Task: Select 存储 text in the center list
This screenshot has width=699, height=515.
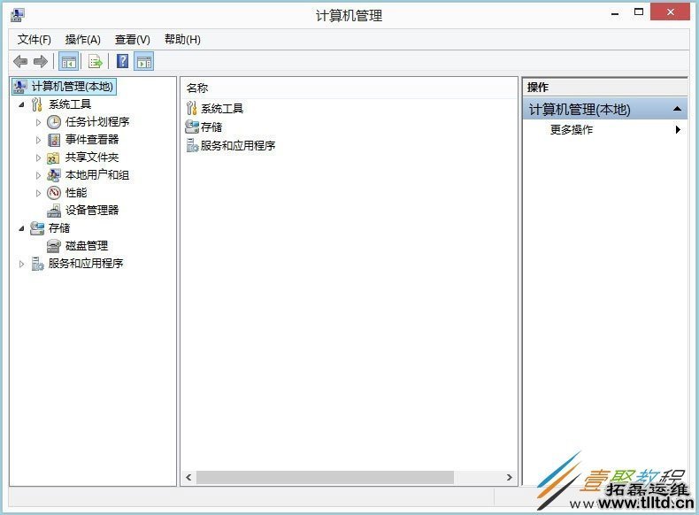Action: tap(211, 127)
